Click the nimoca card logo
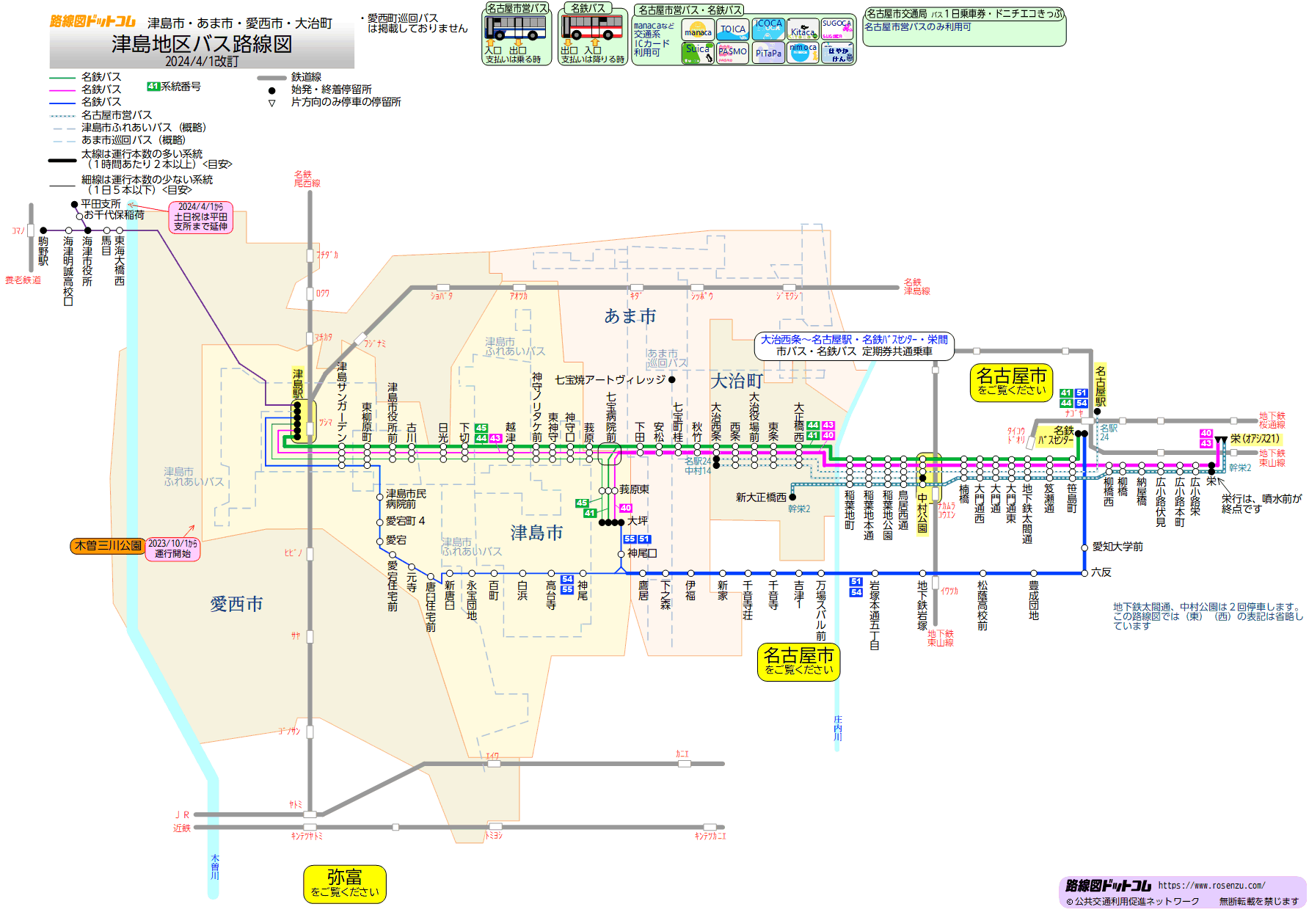 [x=803, y=53]
